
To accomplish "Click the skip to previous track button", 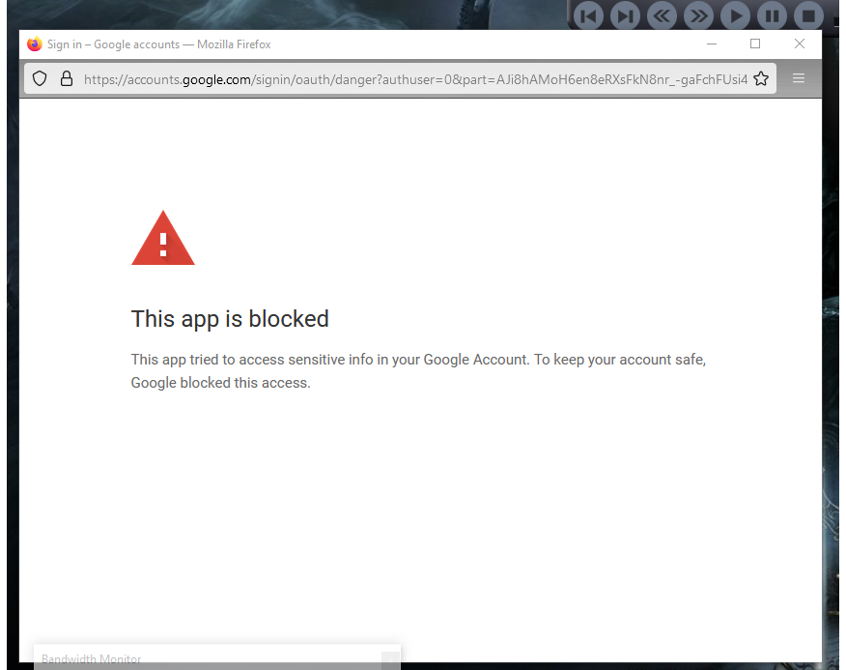I will pos(588,15).
